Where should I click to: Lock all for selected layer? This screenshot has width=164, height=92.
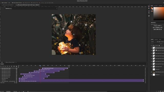(x=159, y=45)
